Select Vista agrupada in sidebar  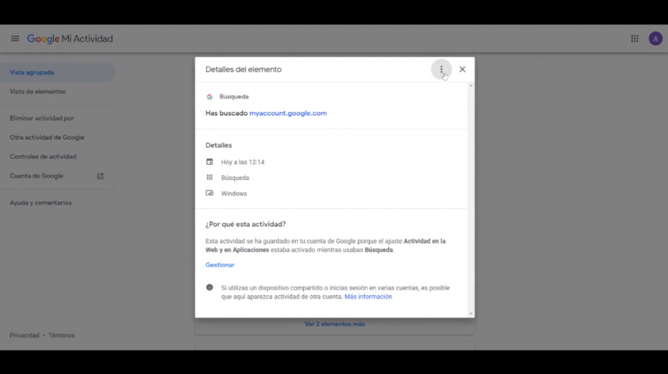(32, 72)
